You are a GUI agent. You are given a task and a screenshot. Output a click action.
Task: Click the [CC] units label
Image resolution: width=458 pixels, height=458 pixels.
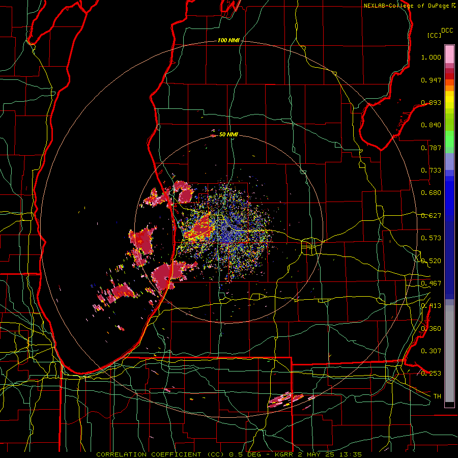(x=435, y=35)
